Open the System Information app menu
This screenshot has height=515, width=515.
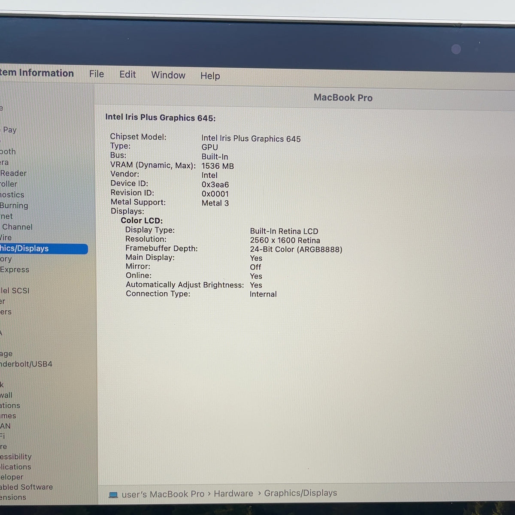37,73
